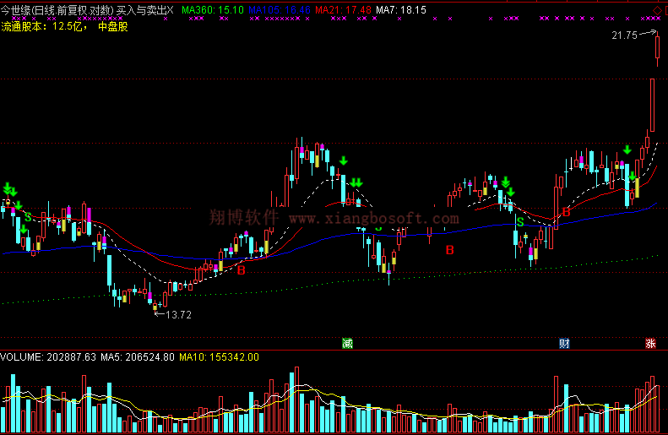Screen dimensions: 668x435
Task: Click the tall red limit-up candle before the last candle
Action: pyautogui.click(x=652, y=105)
